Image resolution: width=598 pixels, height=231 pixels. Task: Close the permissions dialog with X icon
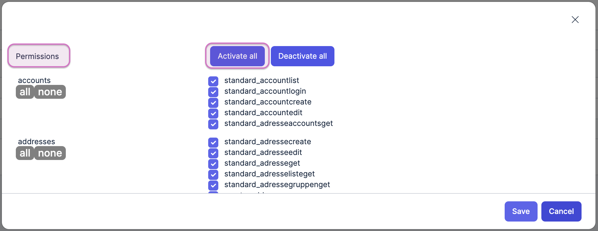point(575,20)
